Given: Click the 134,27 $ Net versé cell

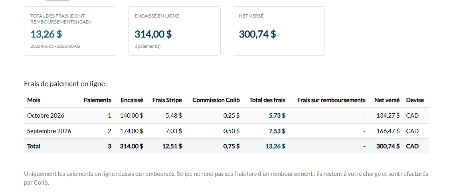Looking at the screenshot, I should coord(388,116).
